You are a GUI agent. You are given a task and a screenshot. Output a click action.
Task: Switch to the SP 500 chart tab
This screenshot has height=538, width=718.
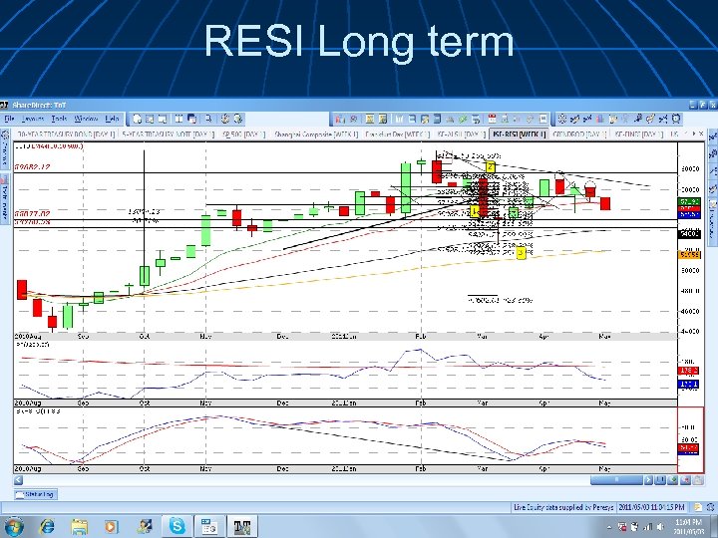[x=243, y=134]
